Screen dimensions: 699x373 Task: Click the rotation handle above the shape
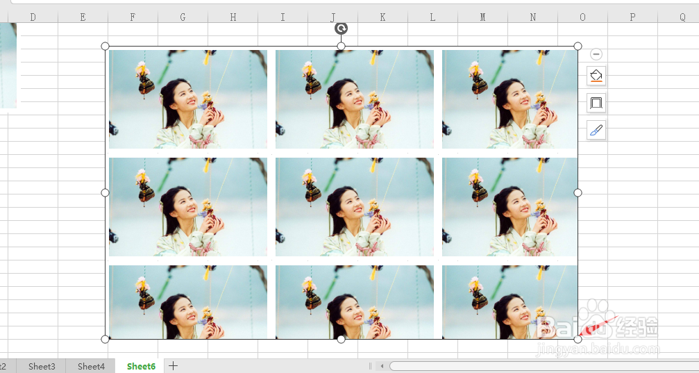[x=341, y=28]
